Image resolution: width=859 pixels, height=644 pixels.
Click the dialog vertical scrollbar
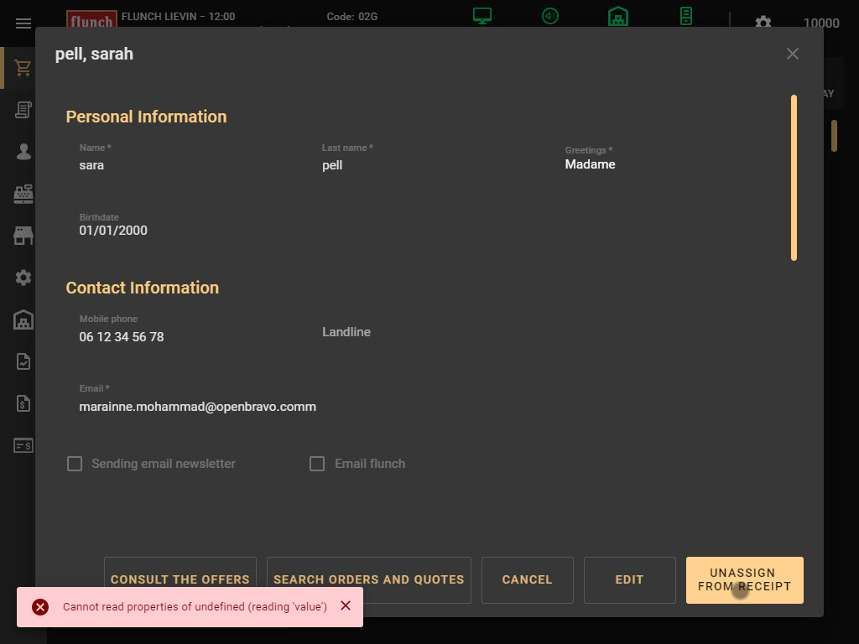(794, 178)
